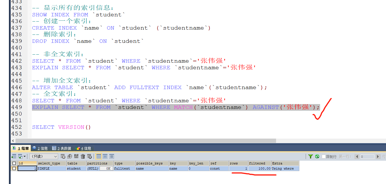Check the checkbox for the SIMPLE row
The image size is (386, 184).
click(14, 168)
